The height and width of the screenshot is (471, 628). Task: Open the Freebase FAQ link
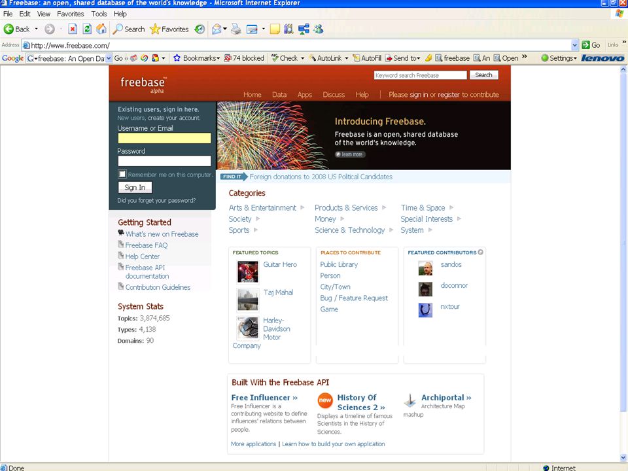click(146, 245)
